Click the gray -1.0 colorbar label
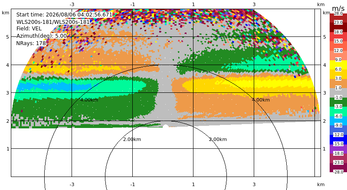The image size is (347, 190). 338,97
